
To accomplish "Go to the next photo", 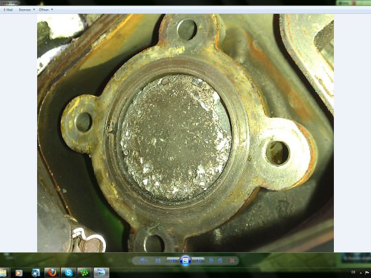I will click(x=198, y=261).
